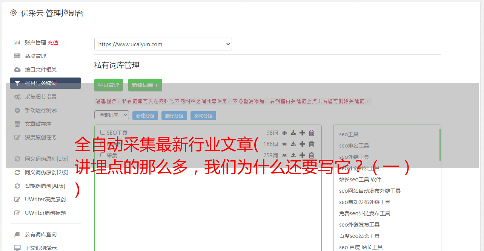View the 98词 SEO工具 library with eye icon
Image resolution: width=484 pixels, height=251 pixels.
[284, 133]
